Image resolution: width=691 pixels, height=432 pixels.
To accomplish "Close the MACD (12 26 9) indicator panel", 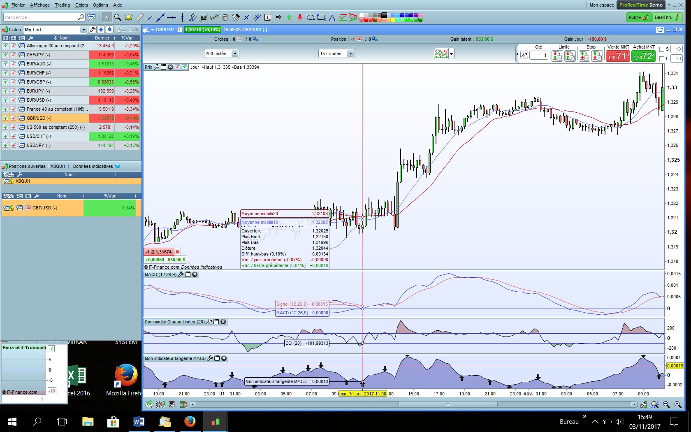I will click(x=195, y=274).
